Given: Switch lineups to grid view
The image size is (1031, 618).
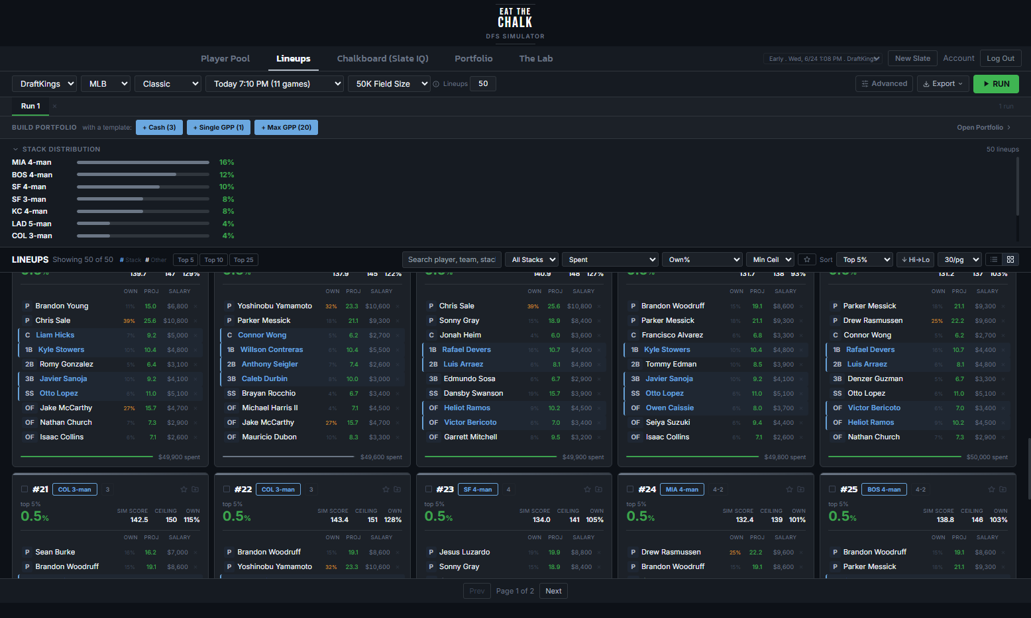Looking at the screenshot, I should [1010, 259].
